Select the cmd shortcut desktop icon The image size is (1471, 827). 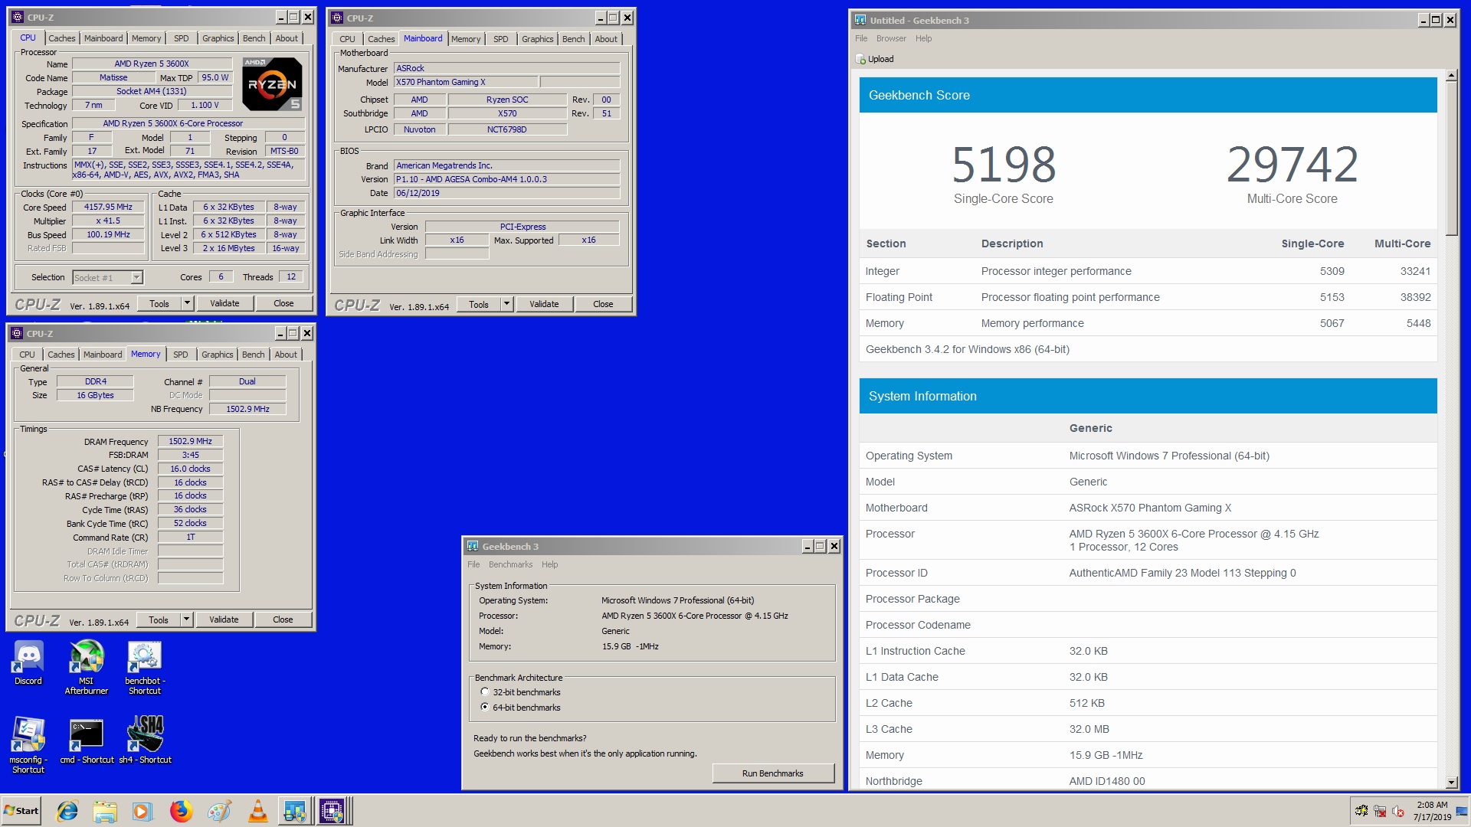(x=87, y=740)
